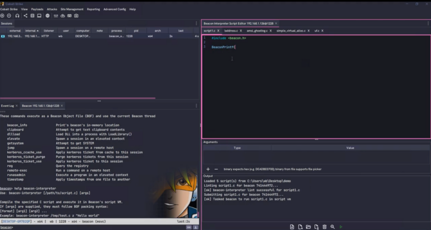Click the delete trash icon in script editor
The width and height of the screenshot is (431, 230).
click(324, 227)
